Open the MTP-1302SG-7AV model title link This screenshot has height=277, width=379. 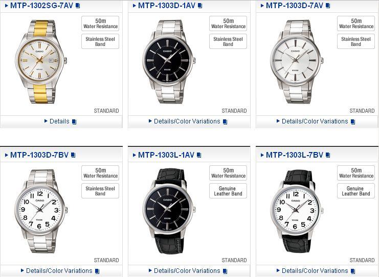click(x=41, y=5)
